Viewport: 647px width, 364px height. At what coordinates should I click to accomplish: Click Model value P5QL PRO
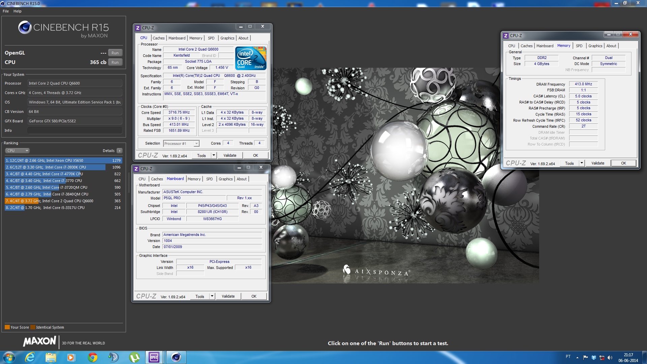pos(194,198)
